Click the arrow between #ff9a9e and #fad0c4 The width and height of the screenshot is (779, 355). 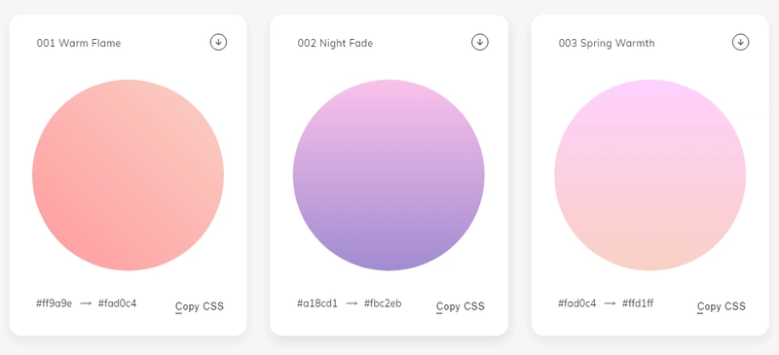pos(86,303)
